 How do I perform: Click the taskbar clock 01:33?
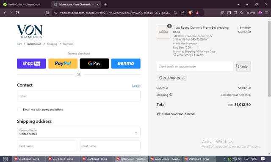(254, 159)
